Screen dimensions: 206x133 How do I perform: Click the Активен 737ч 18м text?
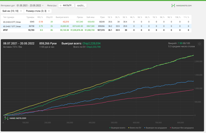click(x=13, y=47)
